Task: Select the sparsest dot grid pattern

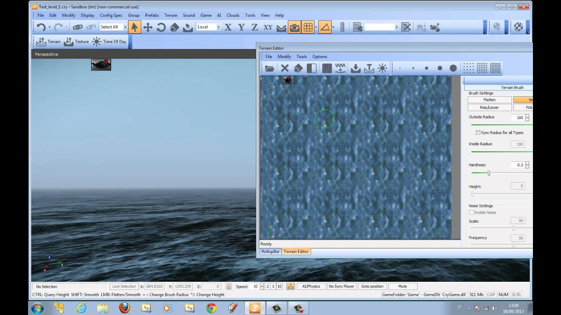Action: [x=469, y=68]
